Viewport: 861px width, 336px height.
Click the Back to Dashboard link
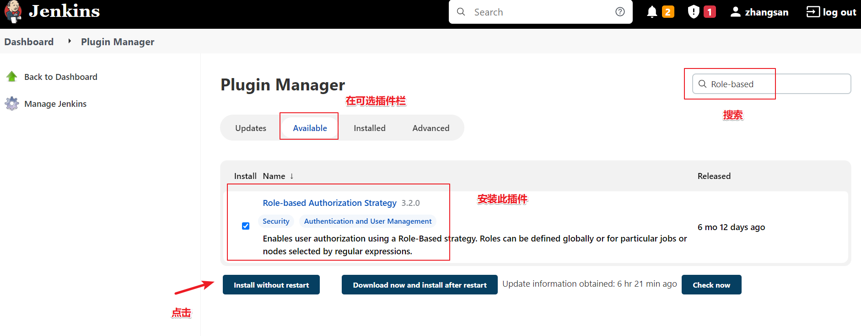(x=61, y=77)
